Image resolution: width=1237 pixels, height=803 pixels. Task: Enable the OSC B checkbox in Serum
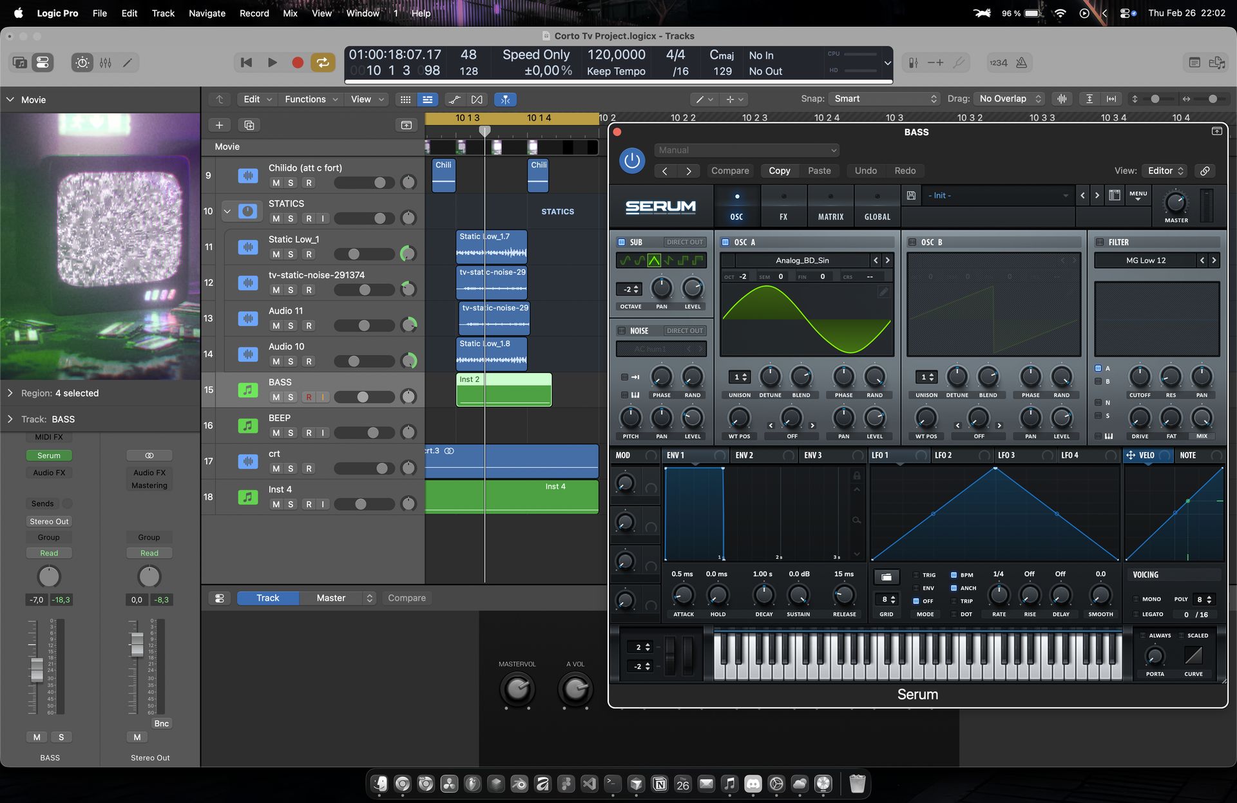coord(912,242)
